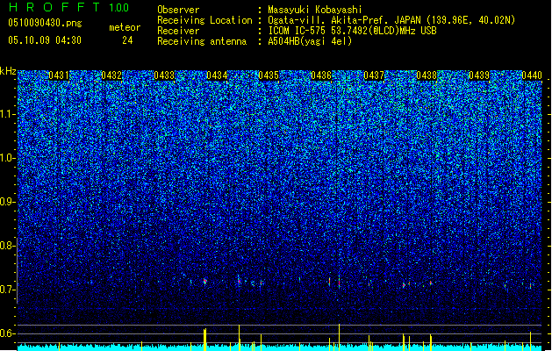Click the 'Observer' field label
Screen dimensions: 552x351
click(x=178, y=10)
